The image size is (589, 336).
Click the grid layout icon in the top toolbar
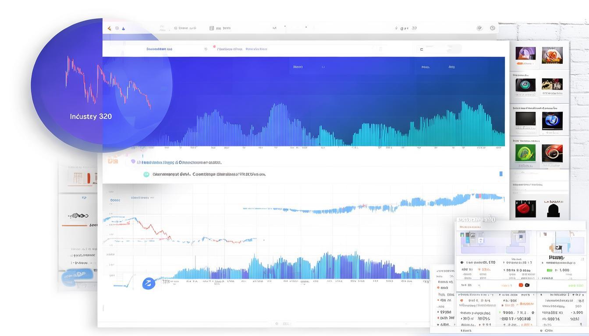[x=212, y=28]
